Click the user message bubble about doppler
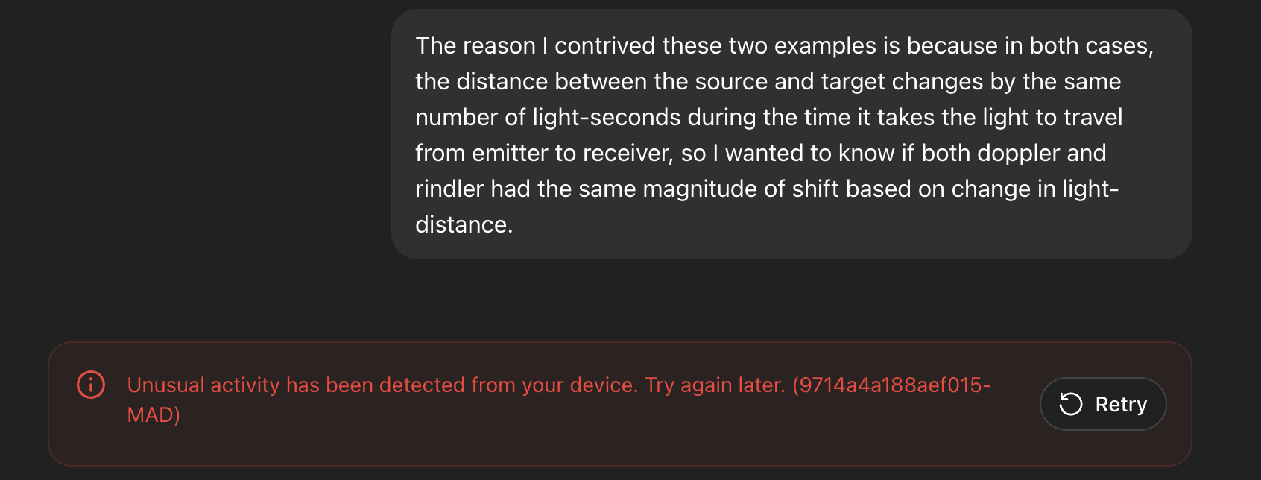 [x=791, y=134]
